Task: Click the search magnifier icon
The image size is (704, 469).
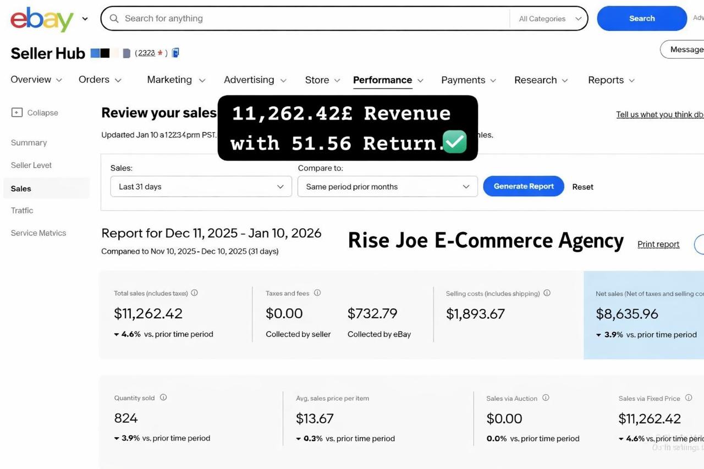Action: pos(114,19)
